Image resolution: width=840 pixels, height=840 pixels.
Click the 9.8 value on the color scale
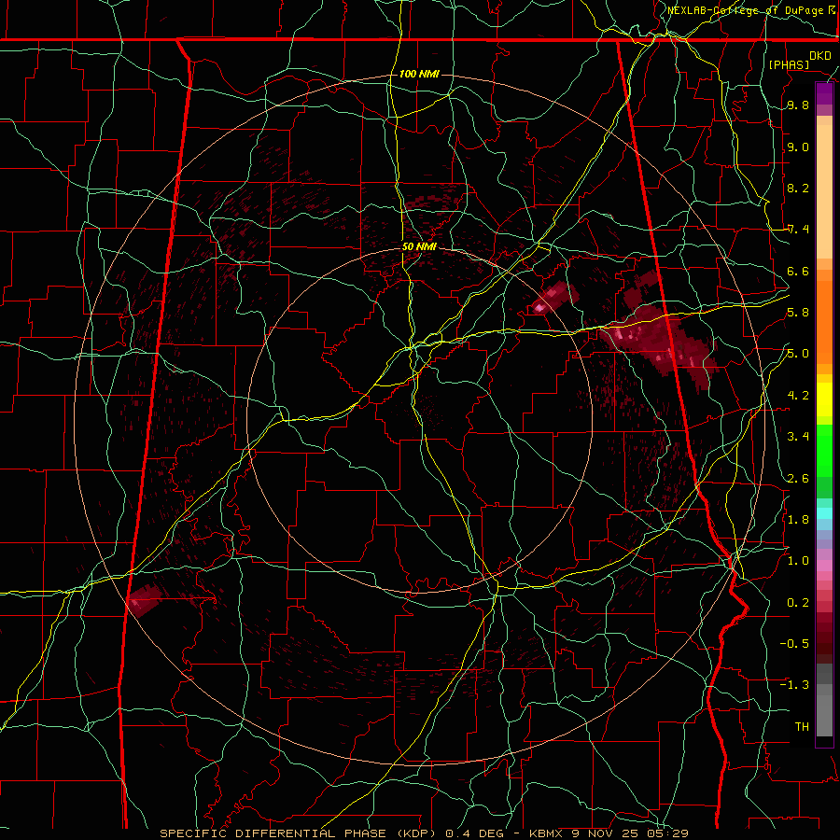pyautogui.click(x=798, y=105)
